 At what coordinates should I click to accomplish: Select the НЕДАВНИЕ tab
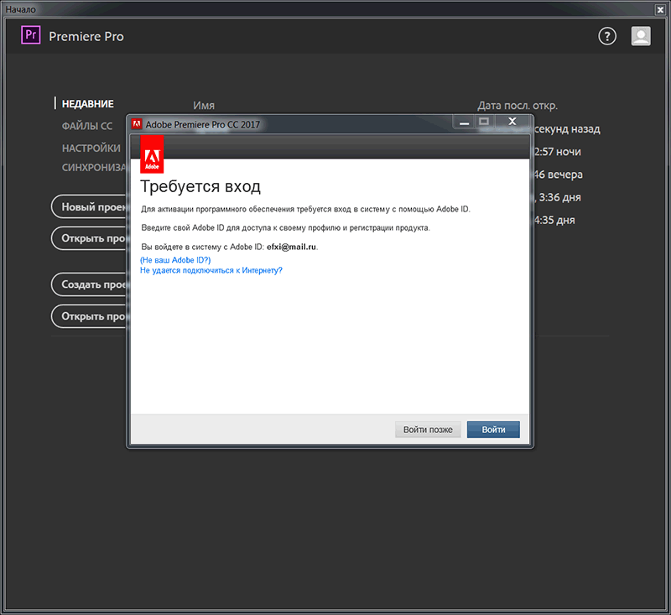coord(88,104)
